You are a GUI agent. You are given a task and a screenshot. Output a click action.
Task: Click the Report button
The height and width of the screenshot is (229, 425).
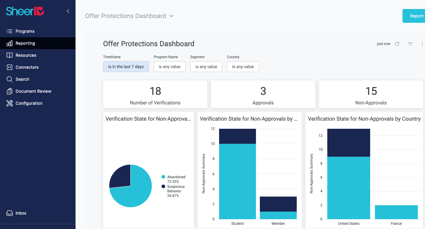pos(414,16)
